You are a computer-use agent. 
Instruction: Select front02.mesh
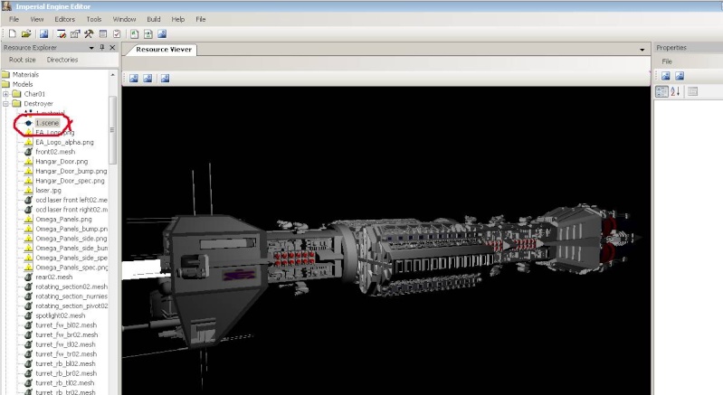(x=55, y=152)
